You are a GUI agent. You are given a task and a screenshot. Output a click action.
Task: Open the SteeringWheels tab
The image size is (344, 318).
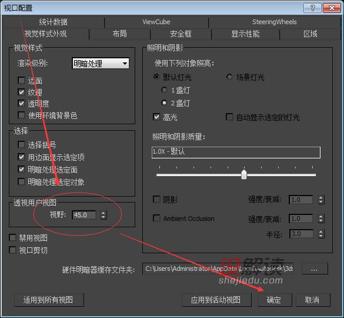click(x=274, y=22)
